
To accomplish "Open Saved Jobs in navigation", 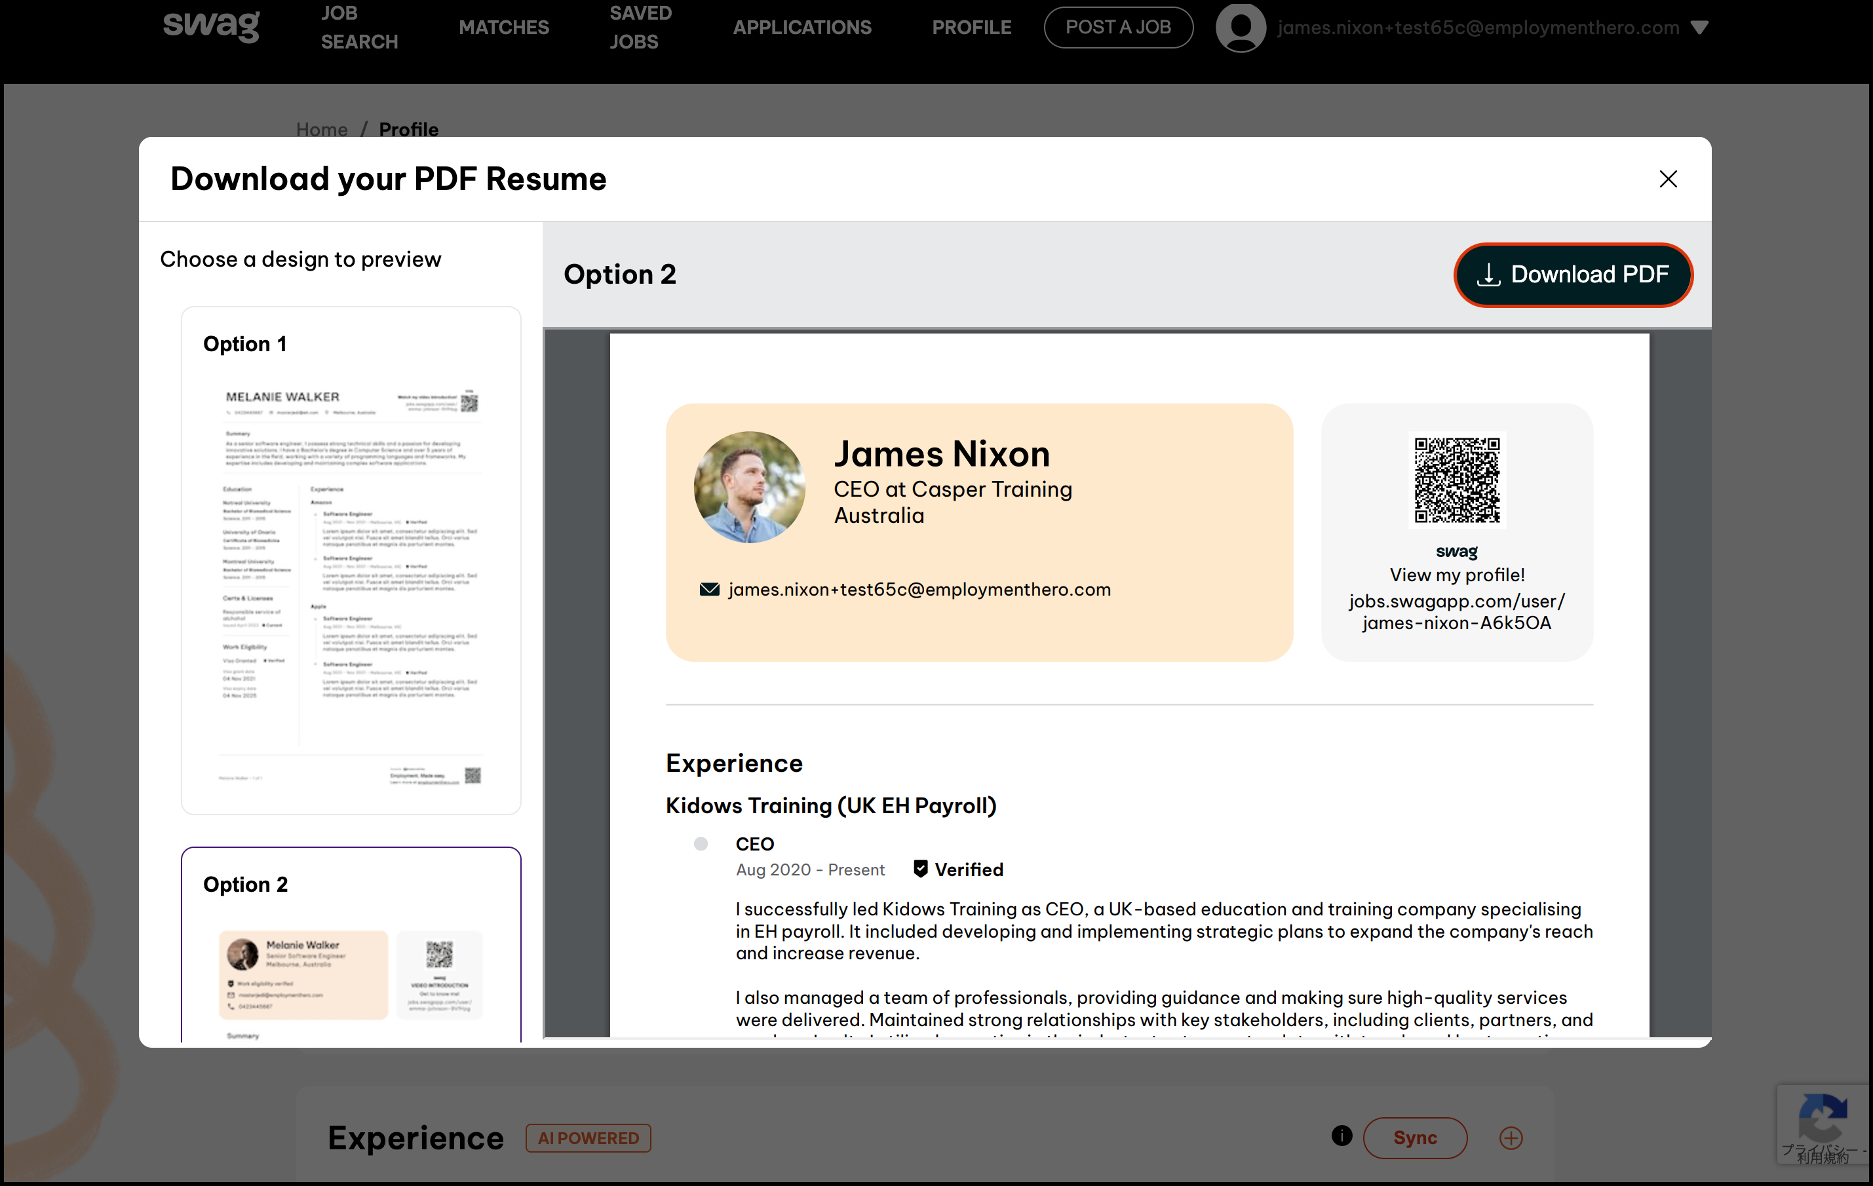I will 640,28.
